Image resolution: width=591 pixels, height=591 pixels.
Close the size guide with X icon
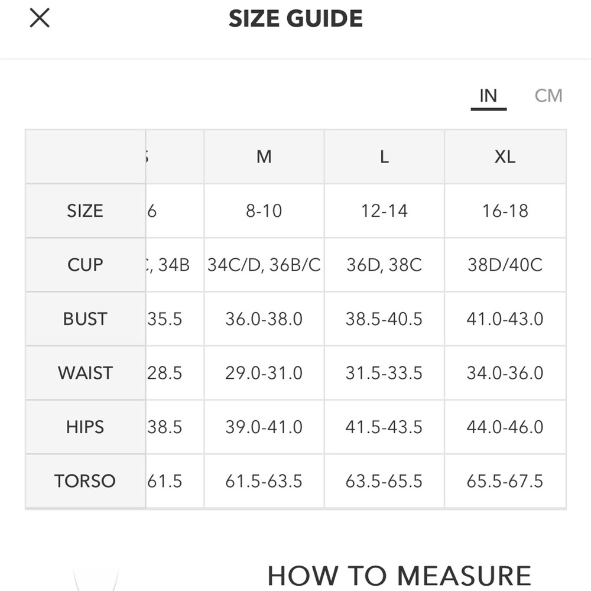pyautogui.click(x=40, y=18)
